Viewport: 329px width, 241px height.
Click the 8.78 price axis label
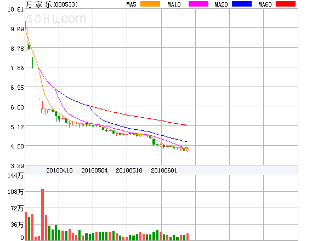17,49
